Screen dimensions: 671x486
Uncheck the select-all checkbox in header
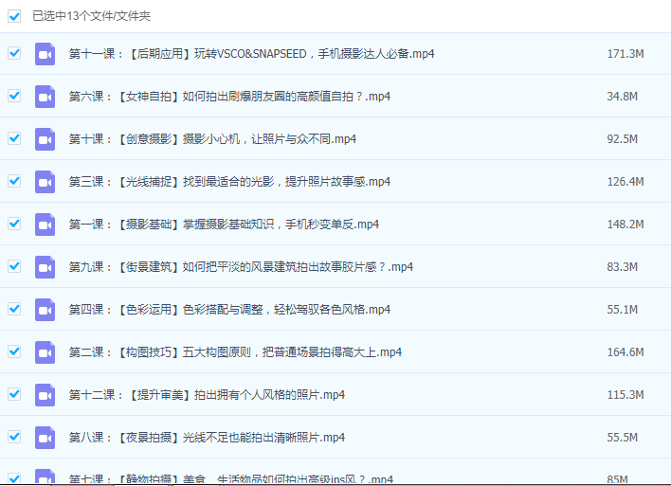14,16
